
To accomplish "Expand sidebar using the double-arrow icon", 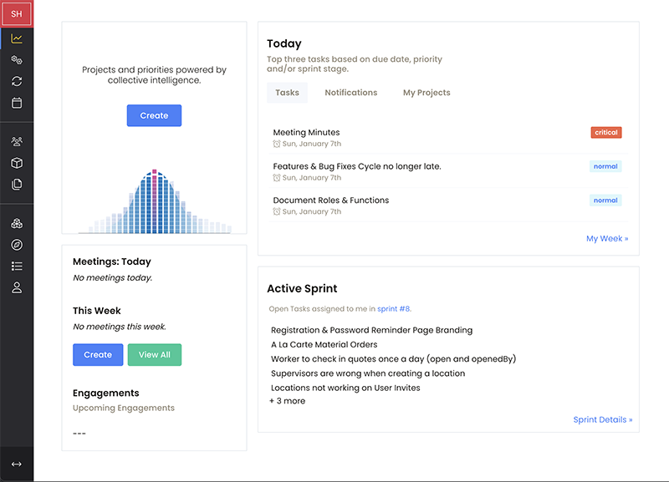I will point(17,464).
